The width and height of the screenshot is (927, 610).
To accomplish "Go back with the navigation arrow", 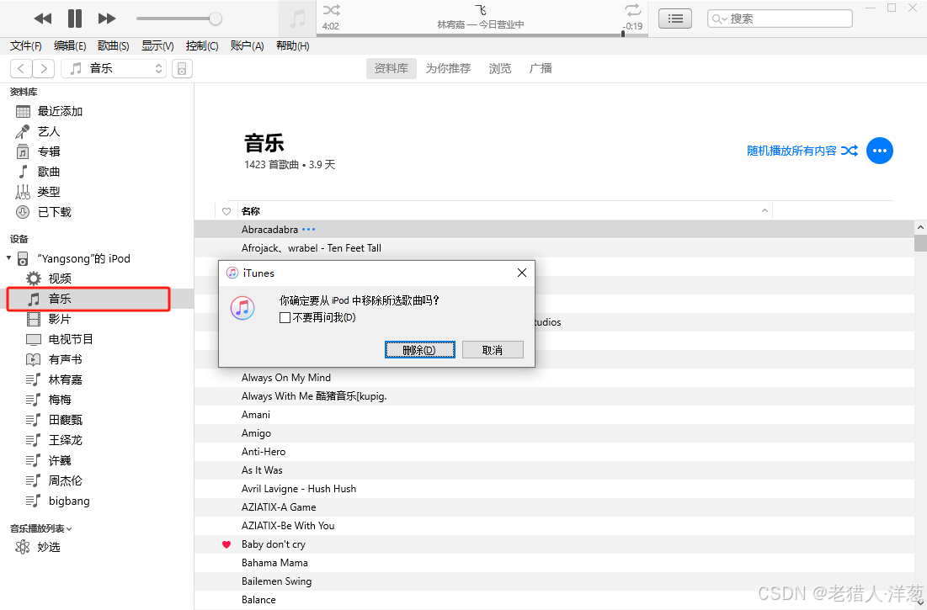I will 21,68.
